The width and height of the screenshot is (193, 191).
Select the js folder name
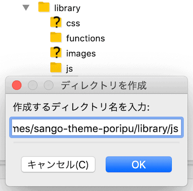tap(69, 69)
